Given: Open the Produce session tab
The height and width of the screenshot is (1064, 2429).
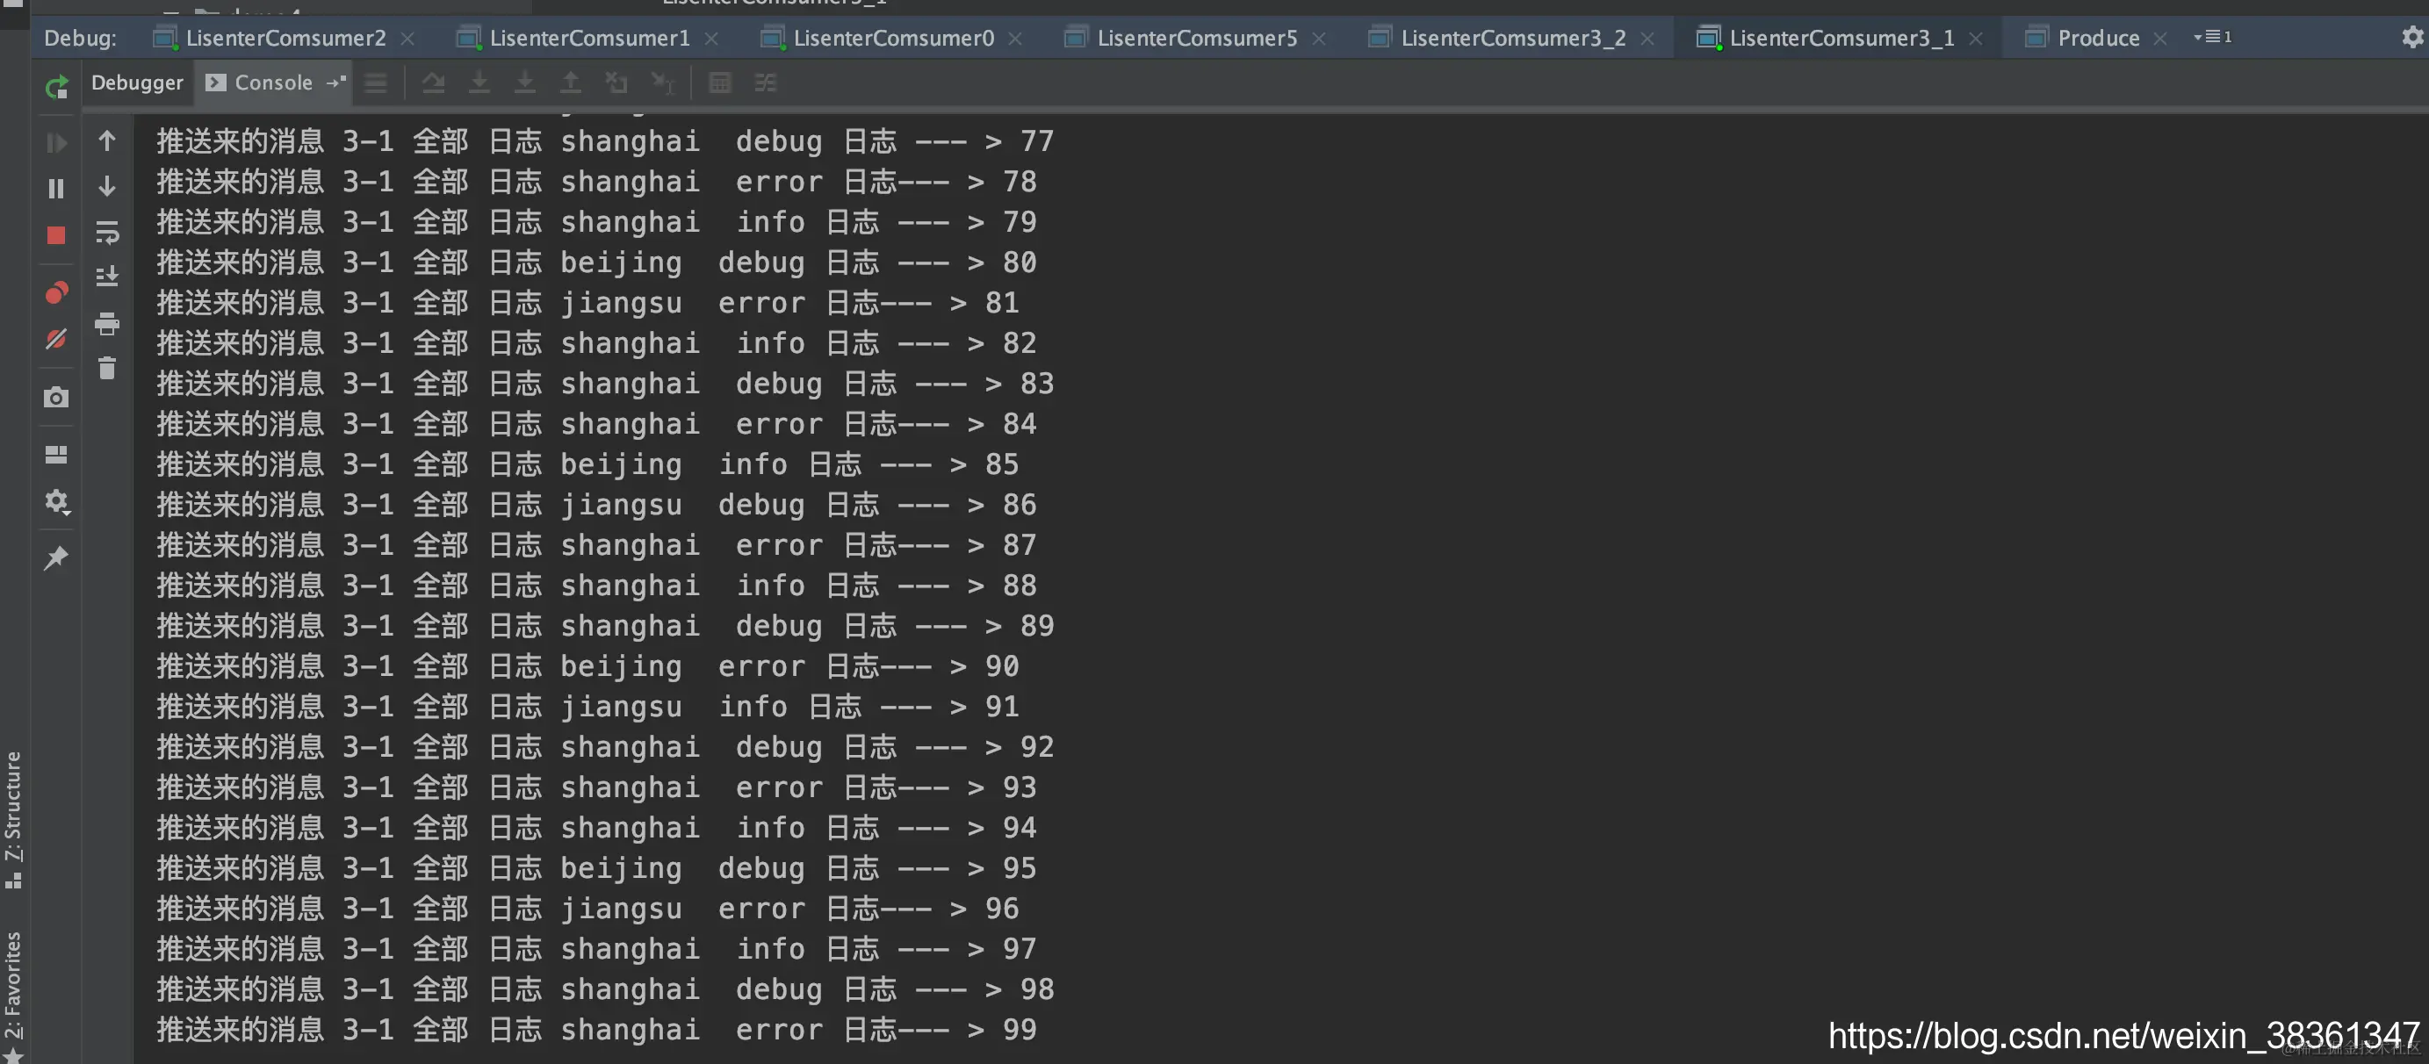Looking at the screenshot, I should point(2097,39).
